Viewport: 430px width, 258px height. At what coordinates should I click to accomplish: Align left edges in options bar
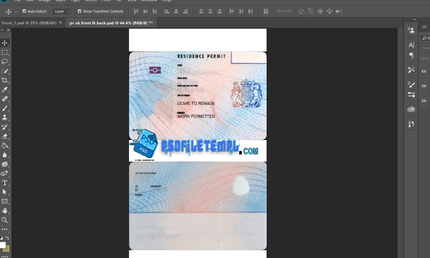pyautogui.click(x=167, y=11)
